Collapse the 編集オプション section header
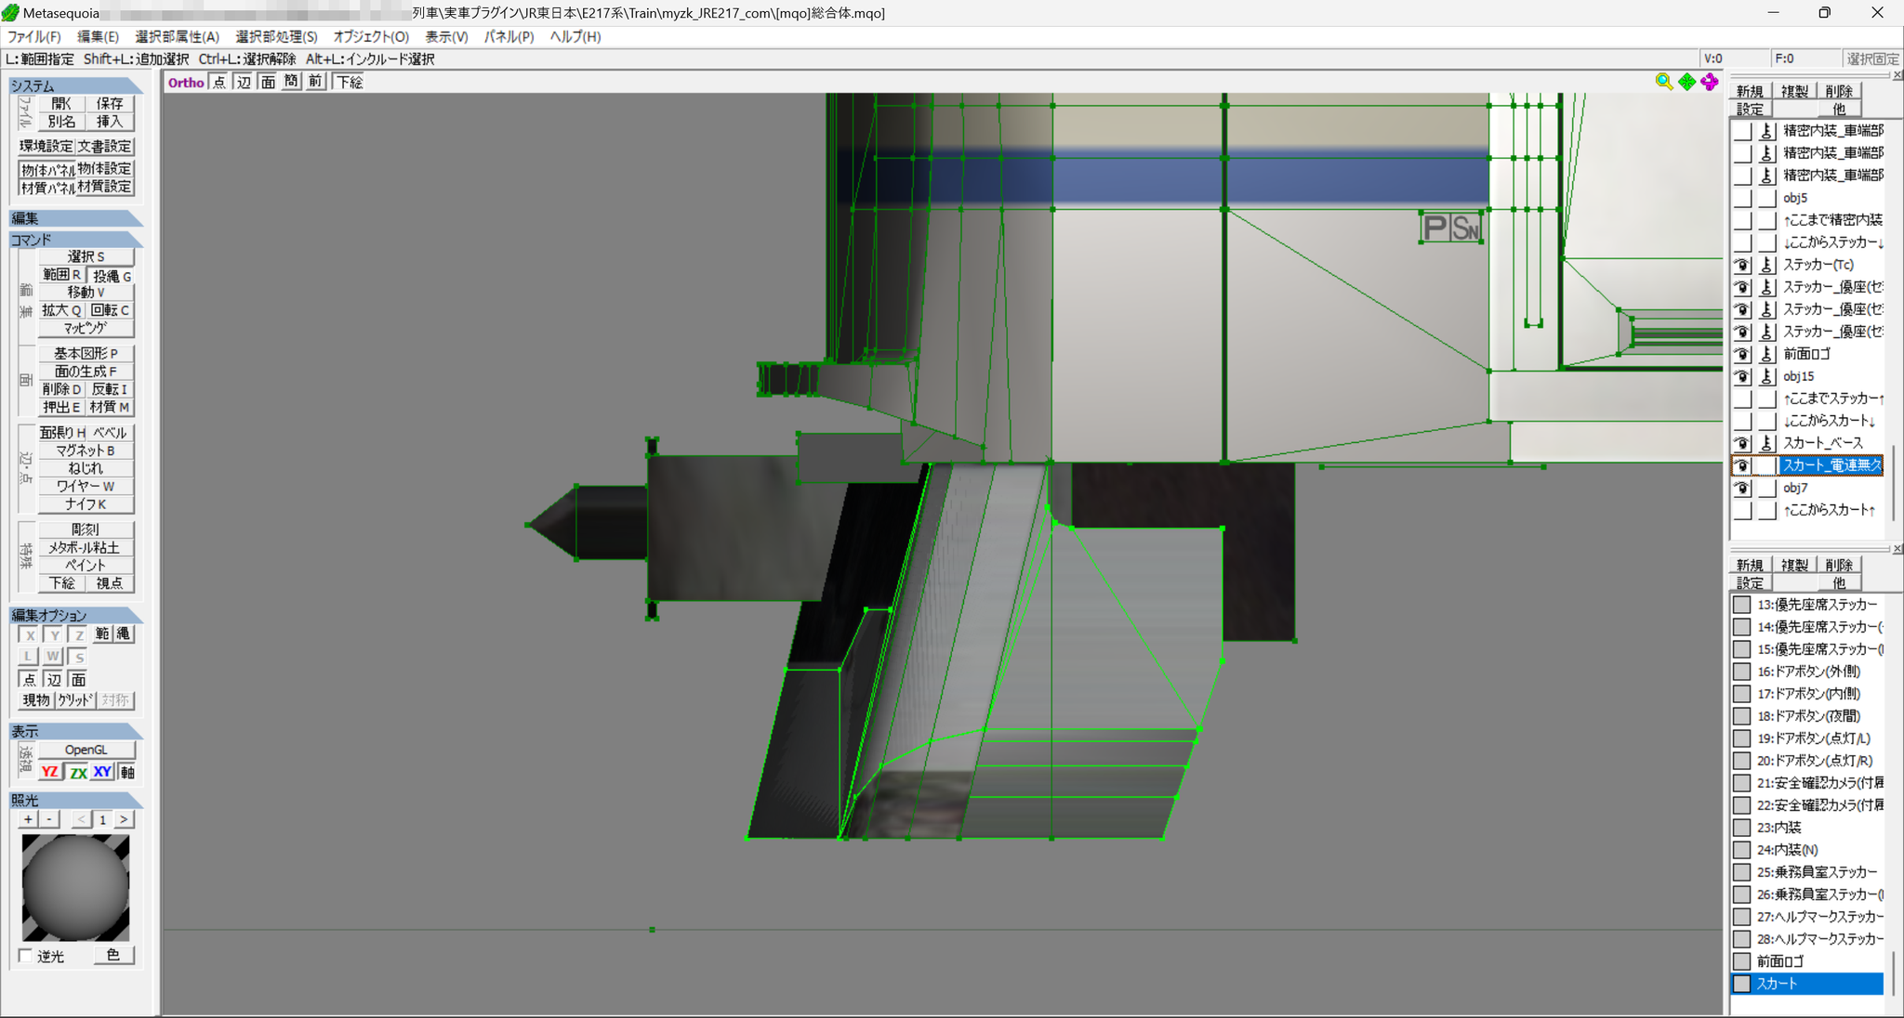The image size is (1904, 1018). coord(76,615)
